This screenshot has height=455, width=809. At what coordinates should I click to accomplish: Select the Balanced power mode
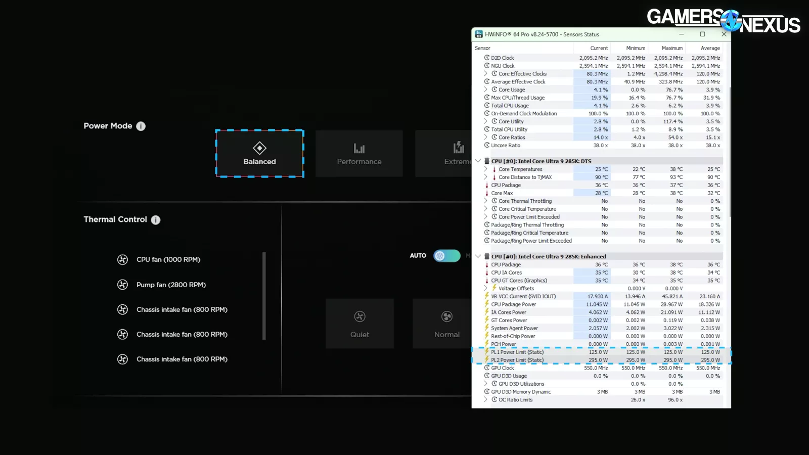259,154
